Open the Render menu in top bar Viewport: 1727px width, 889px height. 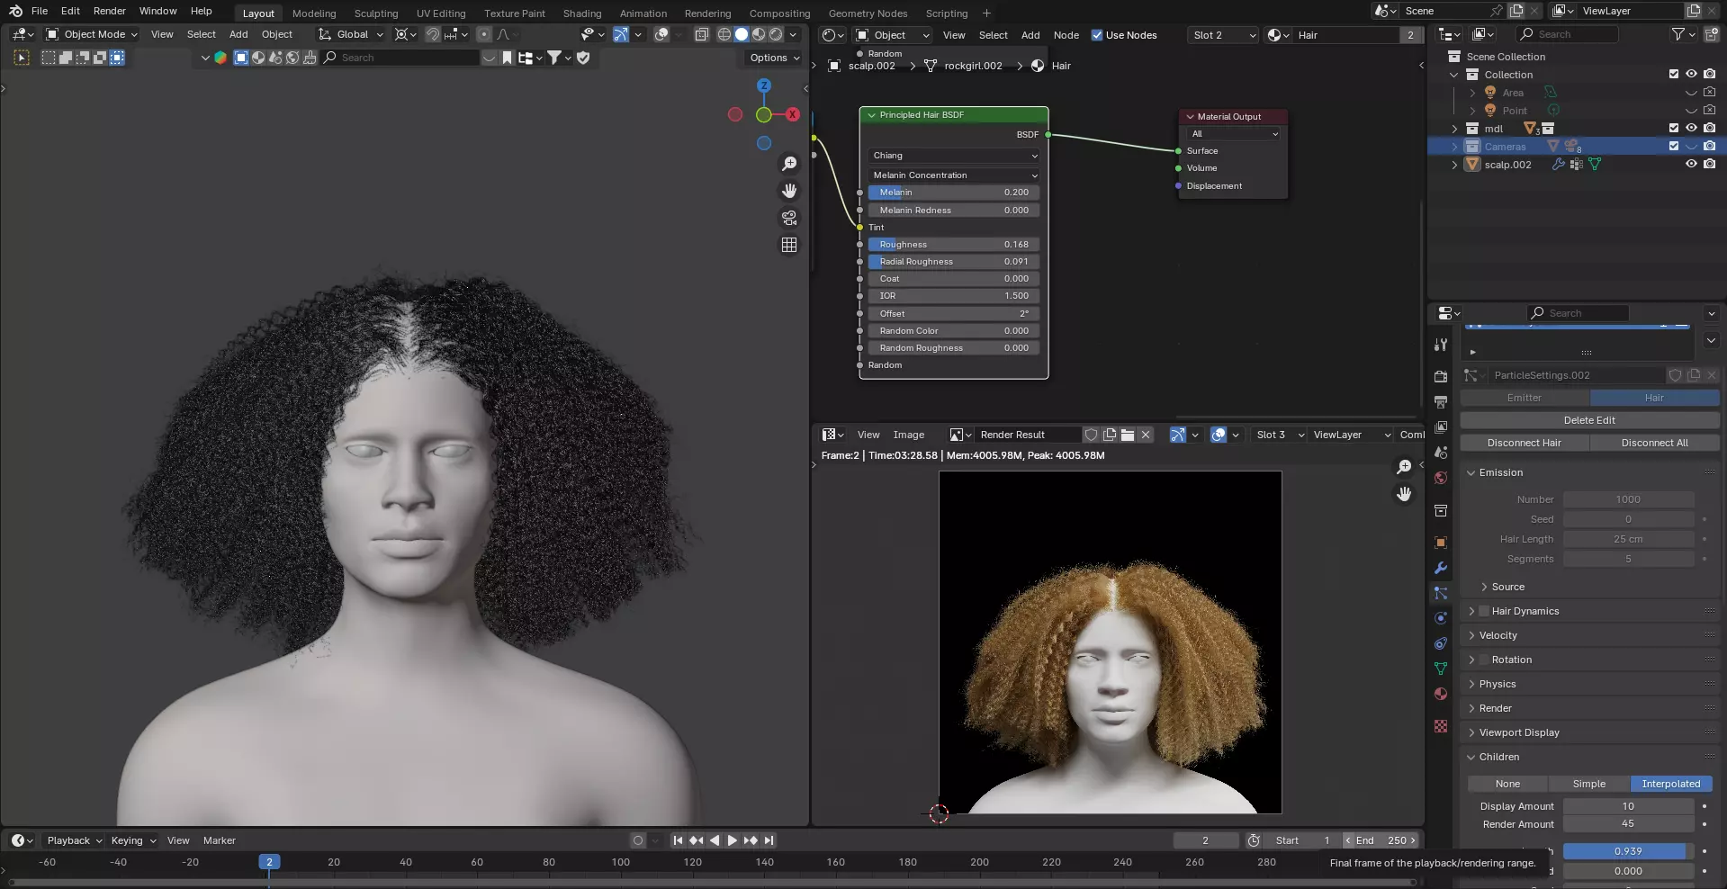click(x=110, y=11)
